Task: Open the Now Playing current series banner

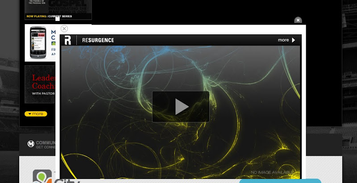Action: point(49,17)
